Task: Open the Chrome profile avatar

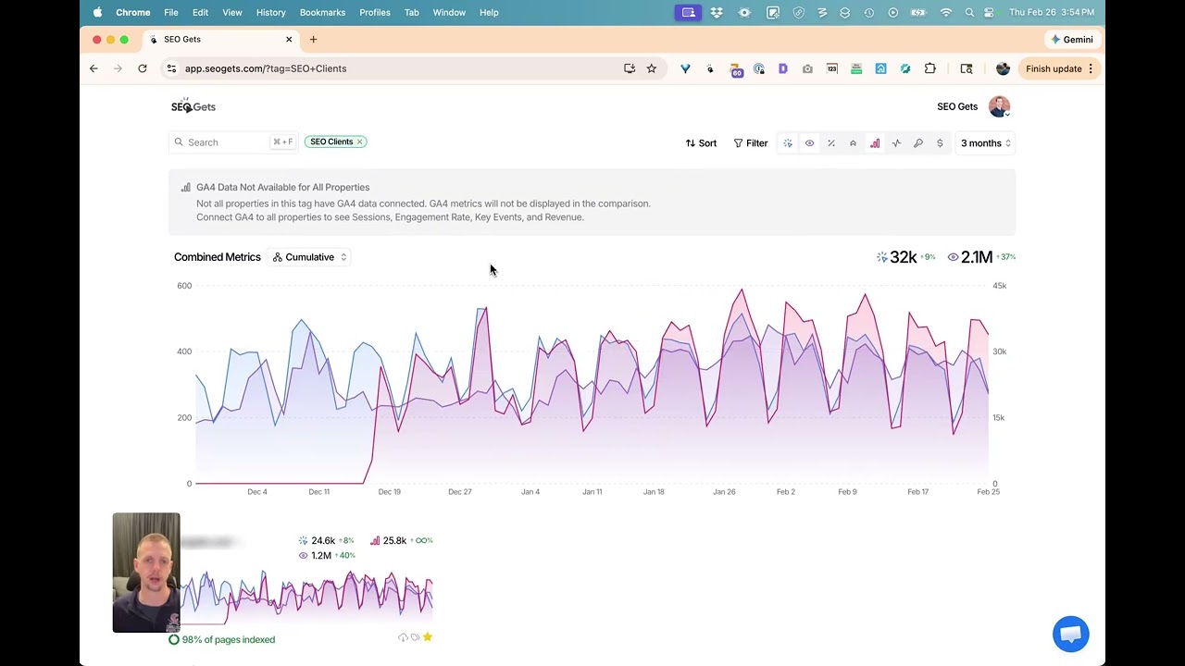Action: coord(1003,68)
